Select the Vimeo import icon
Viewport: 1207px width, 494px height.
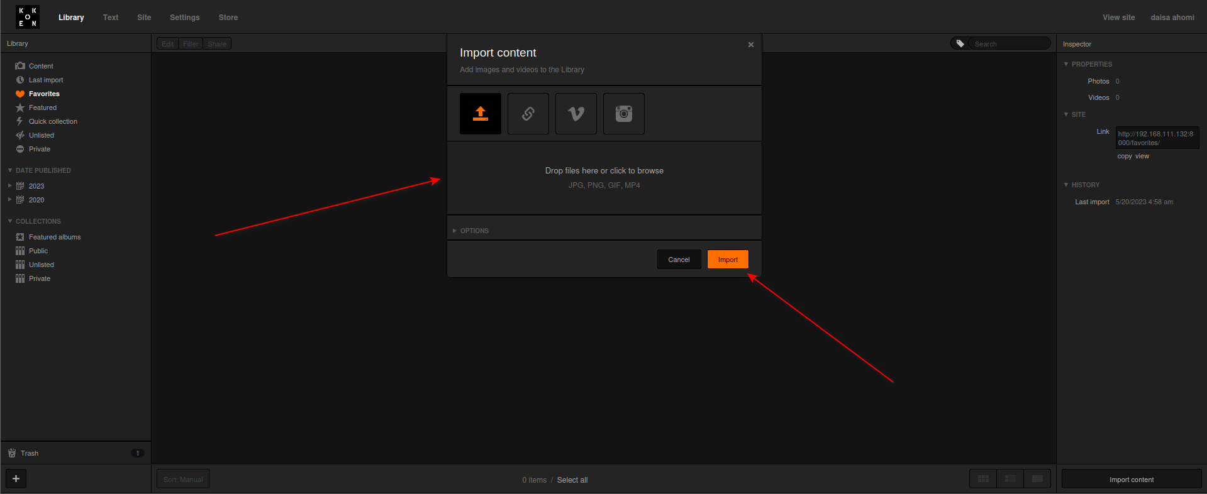tap(576, 114)
